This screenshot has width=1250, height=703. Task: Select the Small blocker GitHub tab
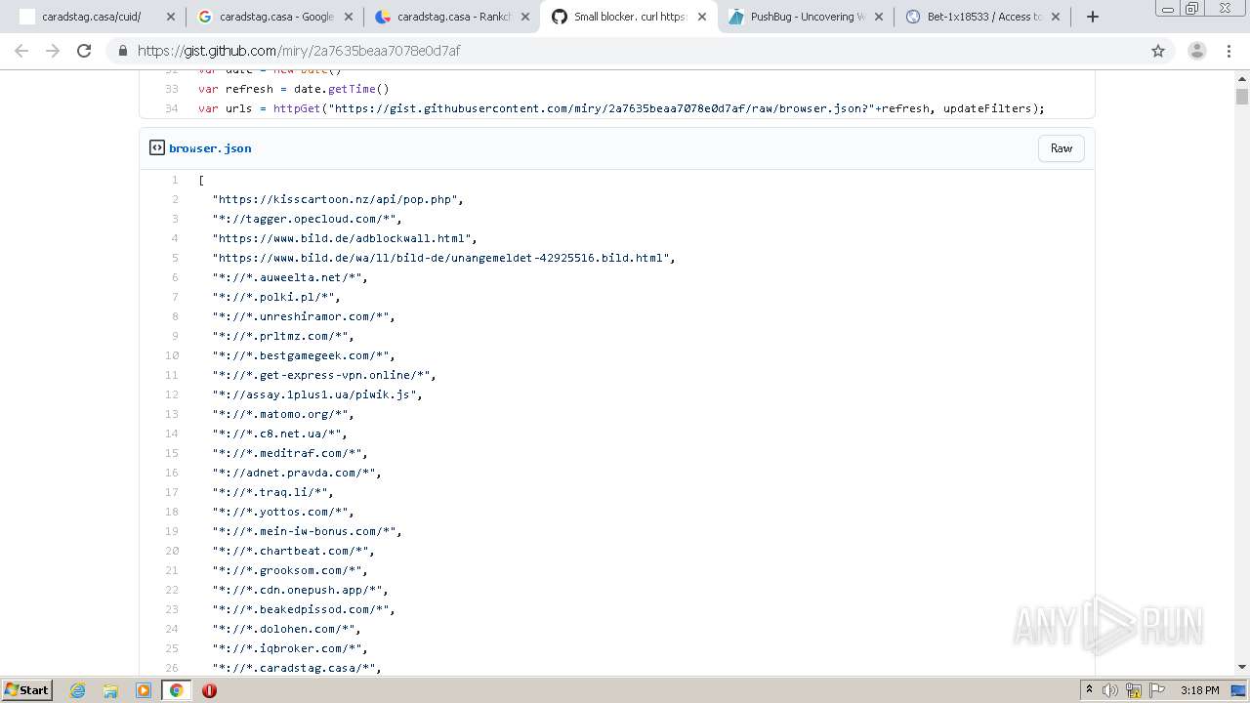(628, 17)
